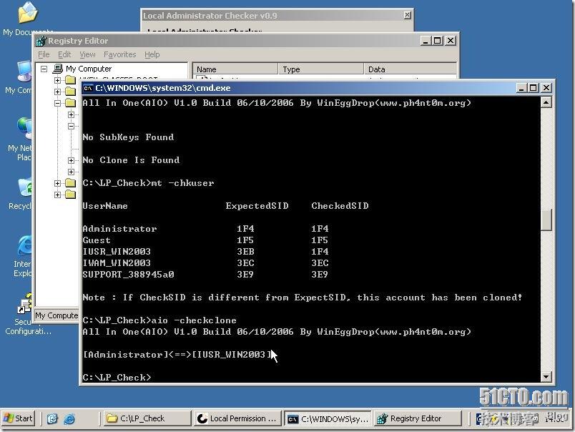Click the IUSR_WIN2003 row in the output
The image size is (575, 432).
[205, 252]
